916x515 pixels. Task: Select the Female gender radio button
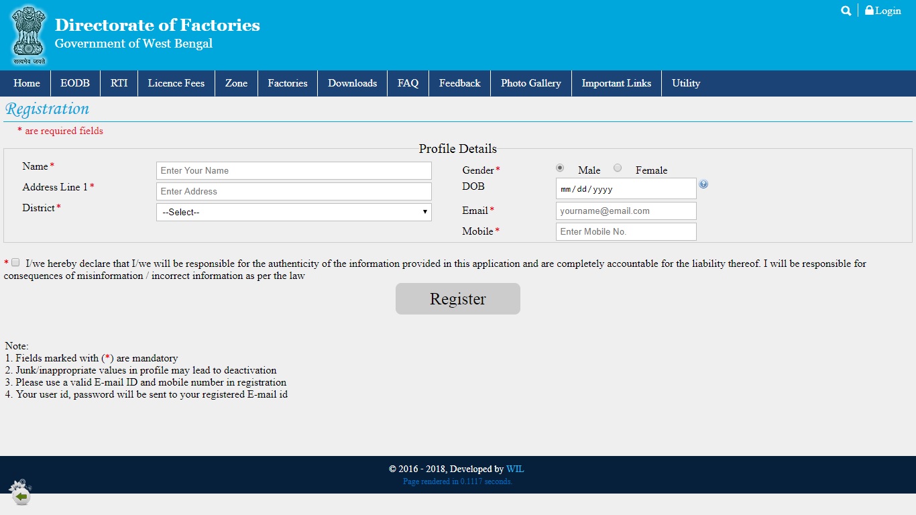[x=618, y=168]
